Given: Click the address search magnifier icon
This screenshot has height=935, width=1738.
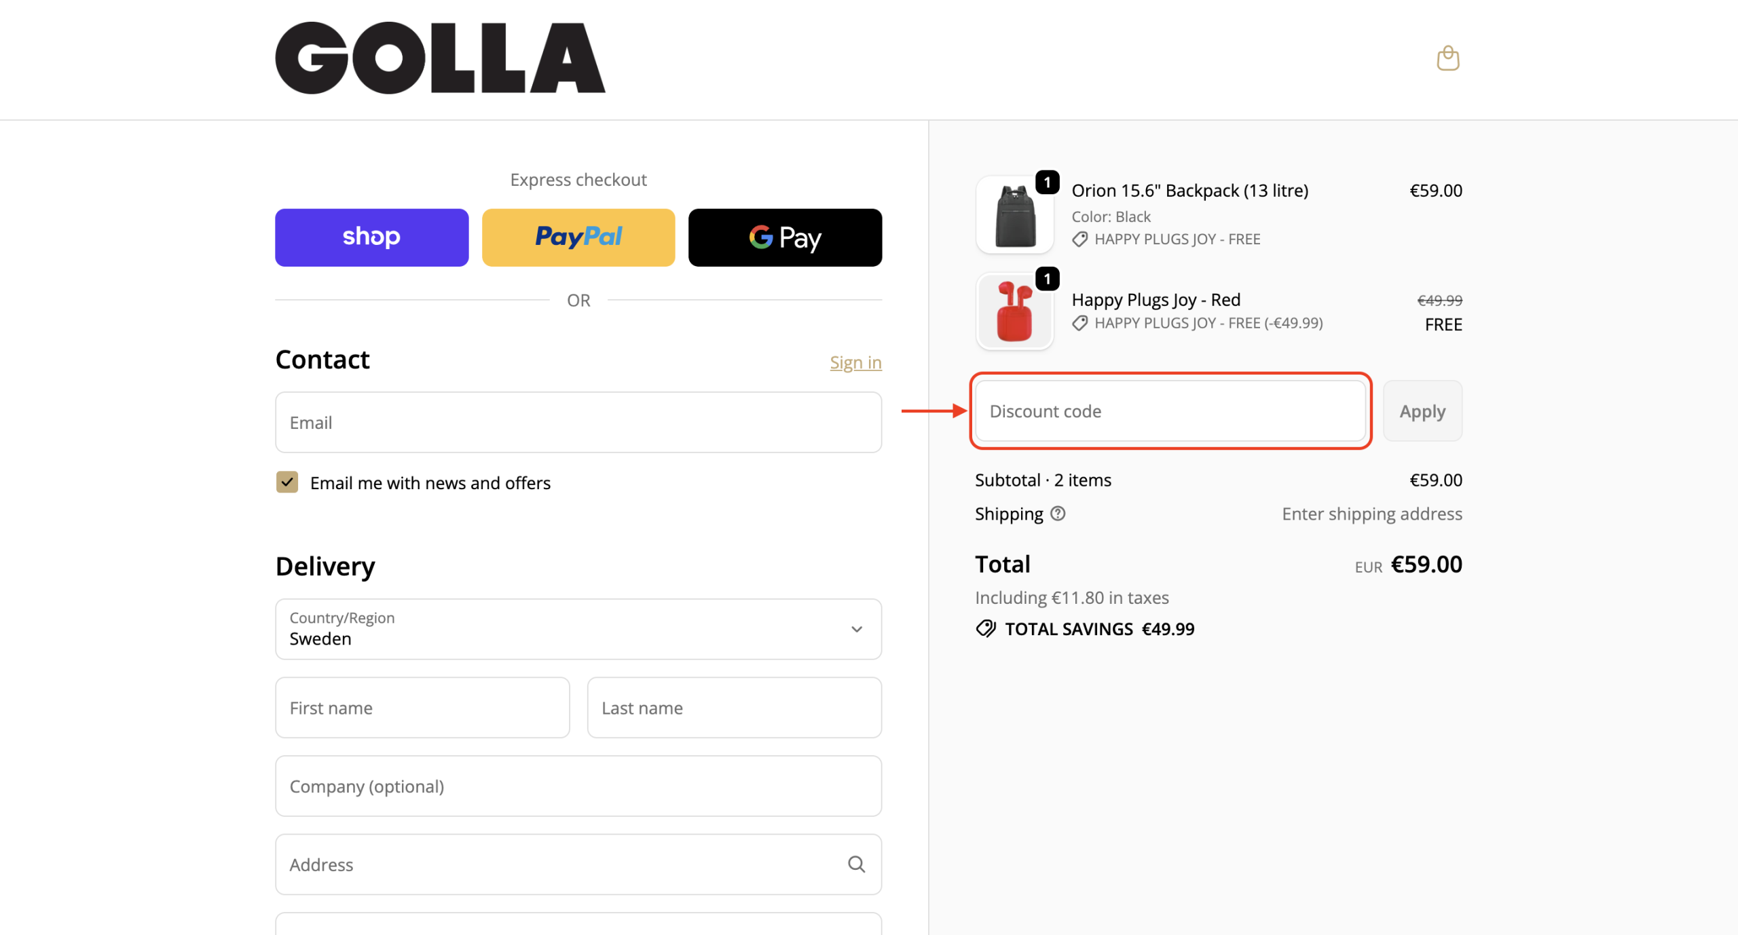Looking at the screenshot, I should pos(856,864).
